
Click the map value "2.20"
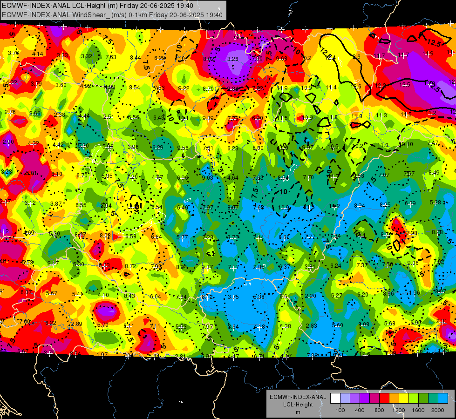tap(310, 296)
